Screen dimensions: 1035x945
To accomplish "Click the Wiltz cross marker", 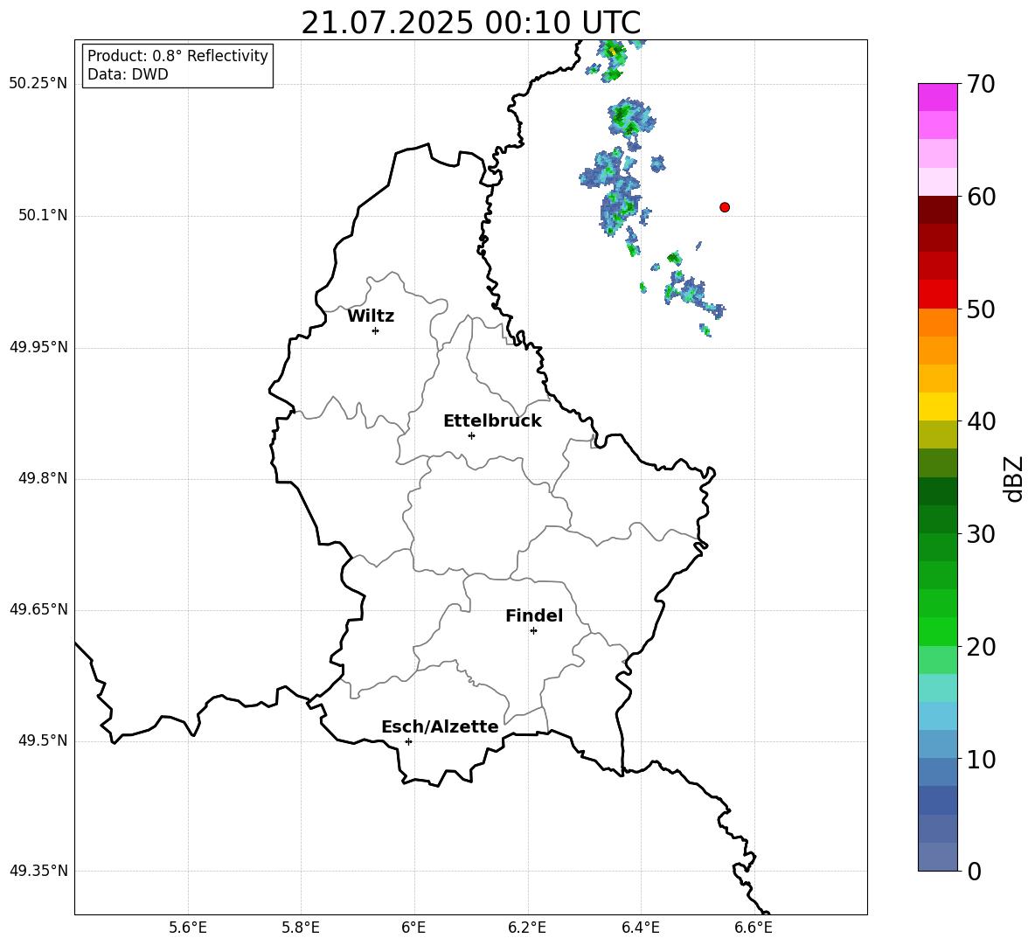I will click(375, 330).
